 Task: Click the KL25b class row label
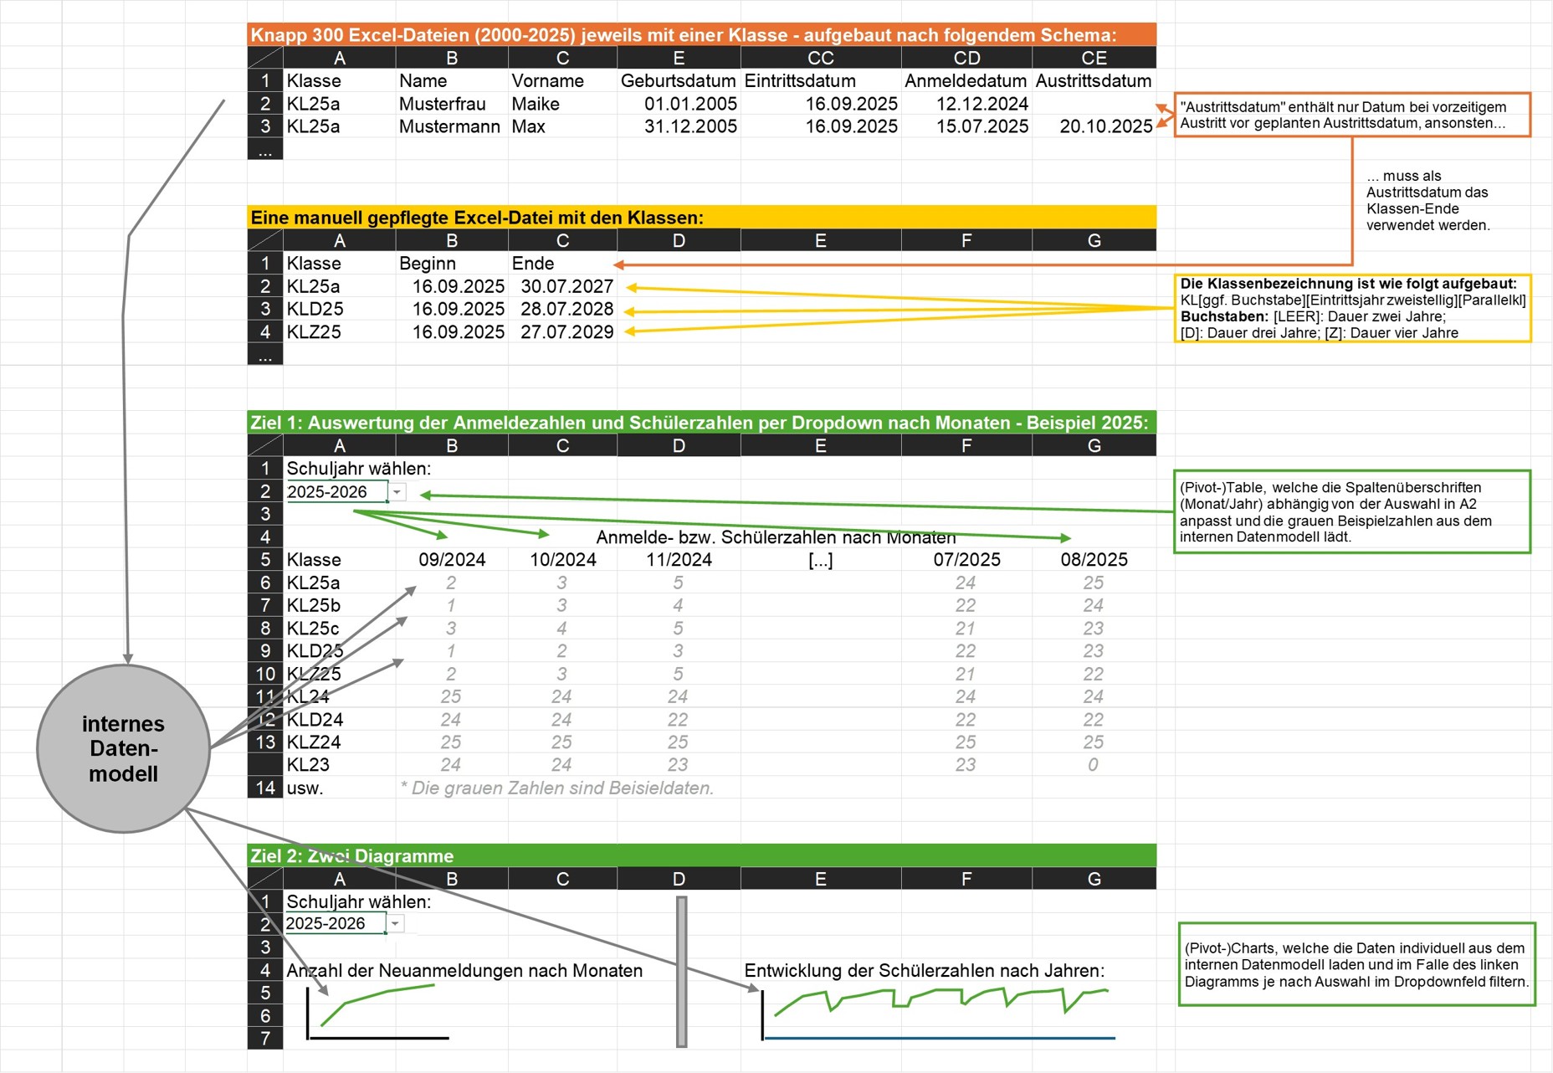pos(314,605)
